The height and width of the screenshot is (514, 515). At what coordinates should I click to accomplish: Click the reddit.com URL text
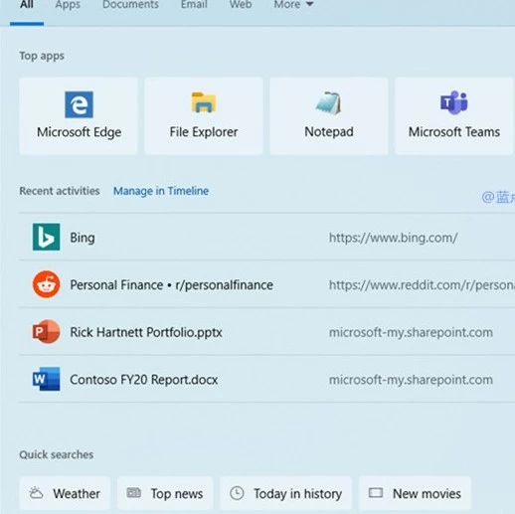(x=422, y=285)
